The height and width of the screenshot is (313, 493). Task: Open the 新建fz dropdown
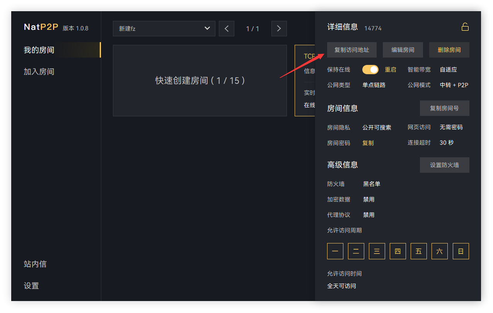point(164,29)
